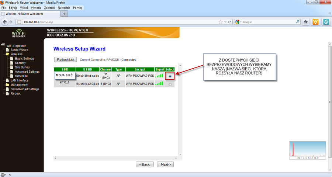Screen dimensions: 332x177
Task: Open the Historia menu
Action: (x=36, y=8)
